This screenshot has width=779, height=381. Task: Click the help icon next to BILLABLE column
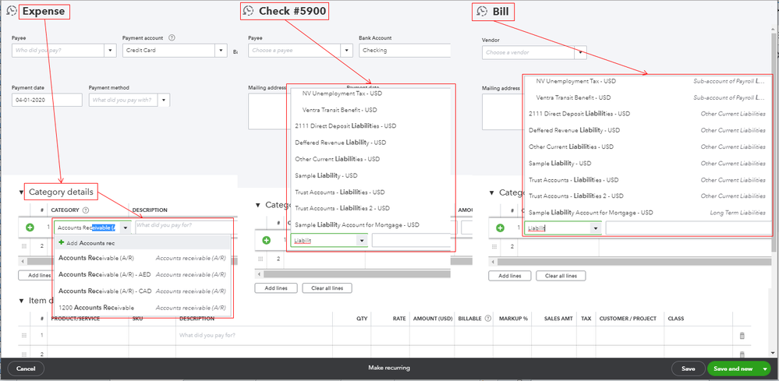488,319
